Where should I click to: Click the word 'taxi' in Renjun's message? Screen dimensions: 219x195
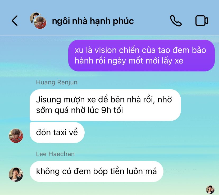pyautogui.click(x=60, y=132)
